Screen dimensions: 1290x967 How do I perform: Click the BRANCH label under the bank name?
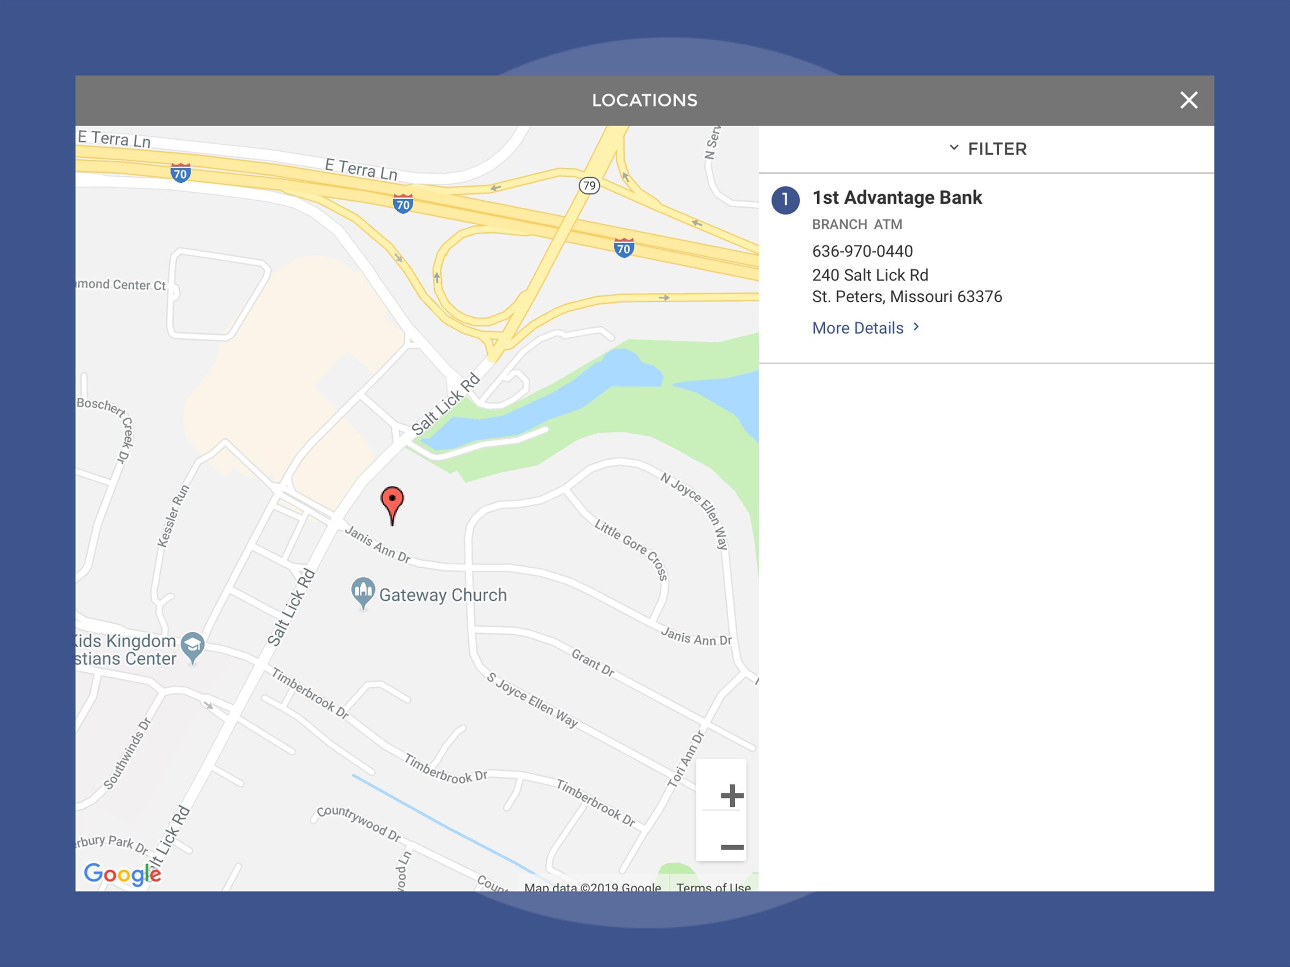point(839,225)
